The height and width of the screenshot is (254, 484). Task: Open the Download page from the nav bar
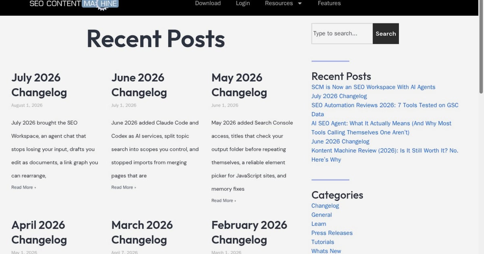(208, 3)
